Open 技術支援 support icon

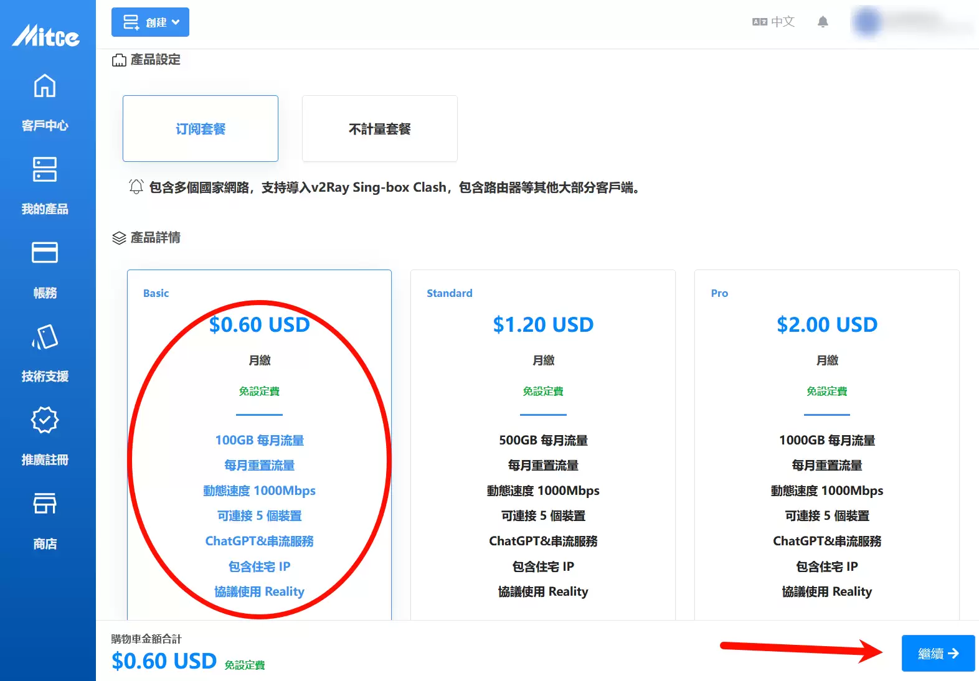(45, 337)
